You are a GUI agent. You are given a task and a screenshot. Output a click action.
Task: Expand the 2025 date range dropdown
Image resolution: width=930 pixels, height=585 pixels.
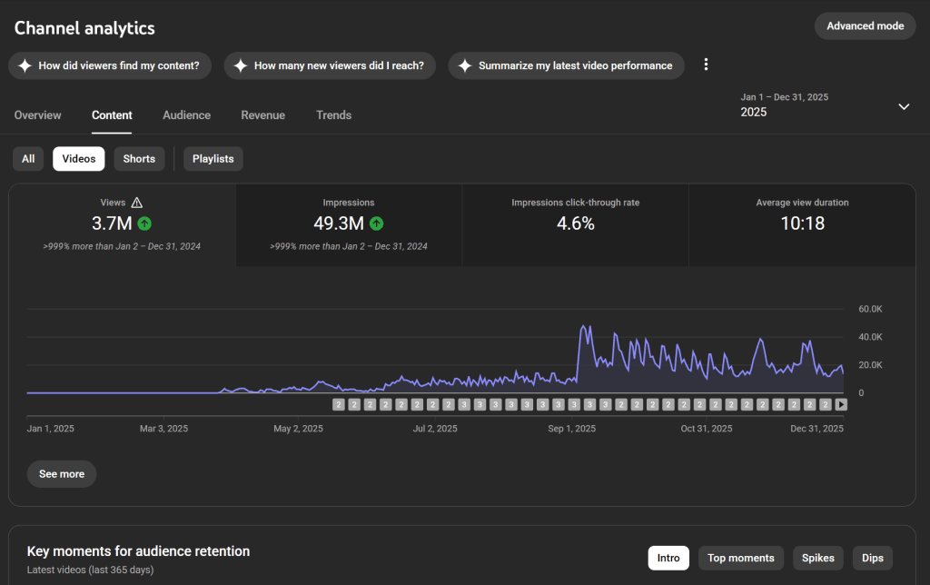(904, 106)
